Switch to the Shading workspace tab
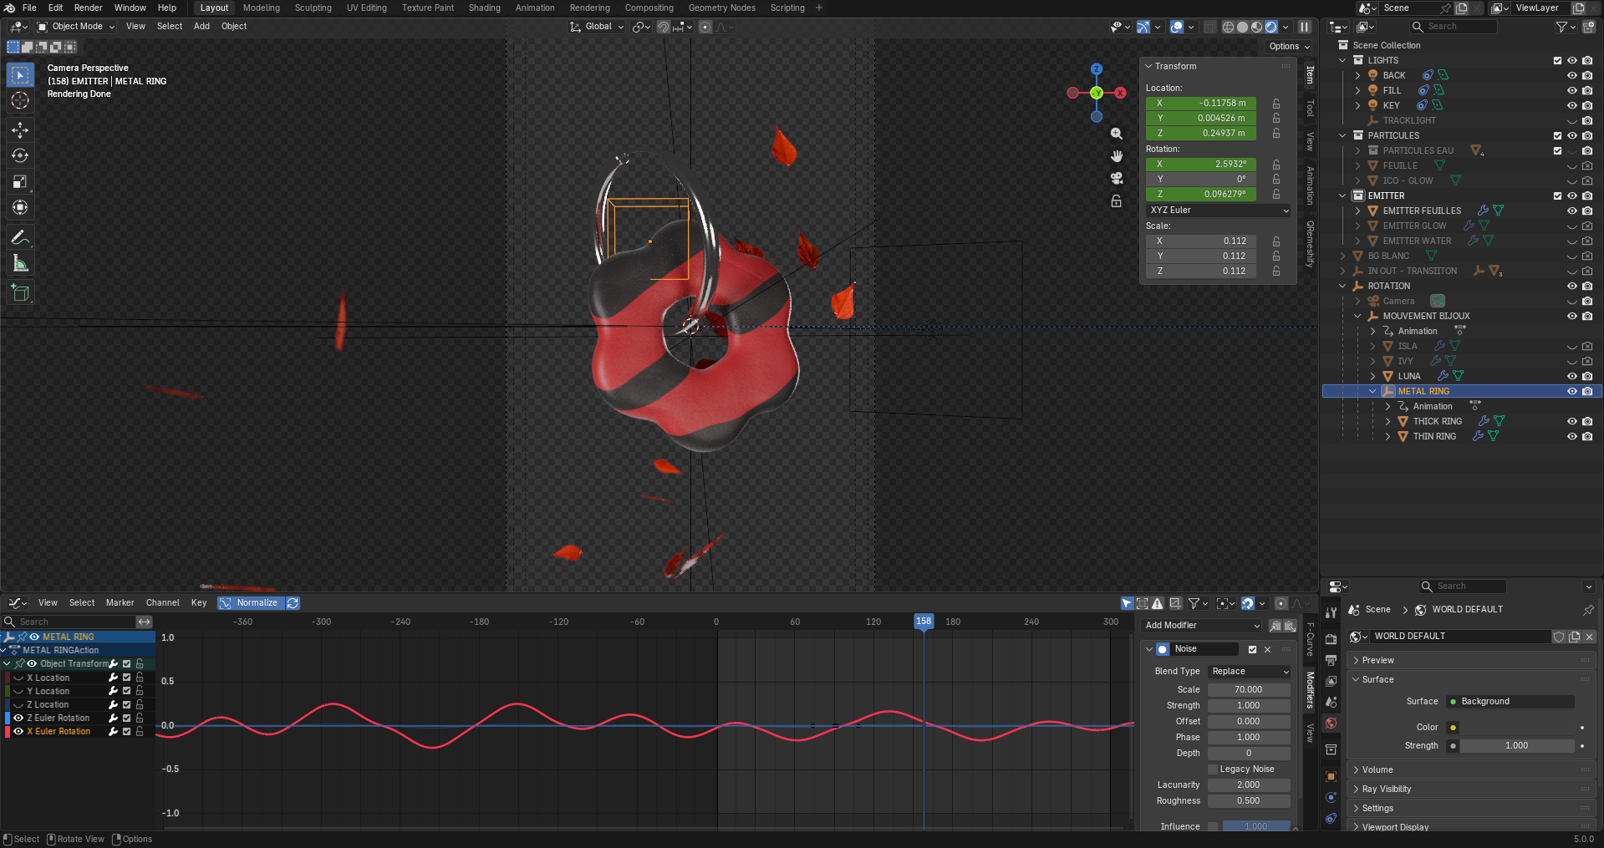1604x848 pixels. [484, 8]
